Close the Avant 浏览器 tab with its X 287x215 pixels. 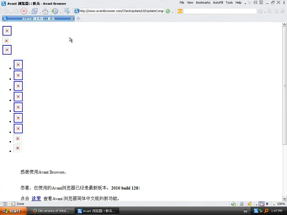[72, 19]
